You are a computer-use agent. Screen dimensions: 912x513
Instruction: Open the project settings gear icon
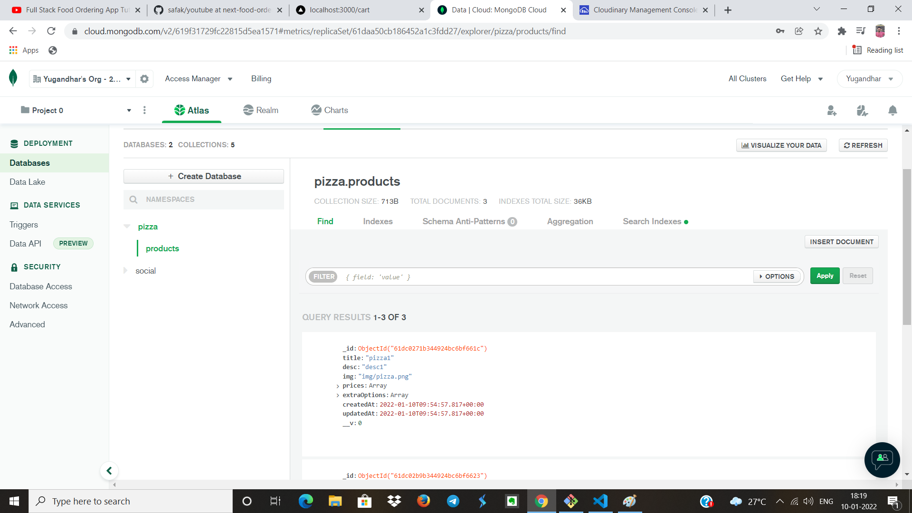pos(144,79)
